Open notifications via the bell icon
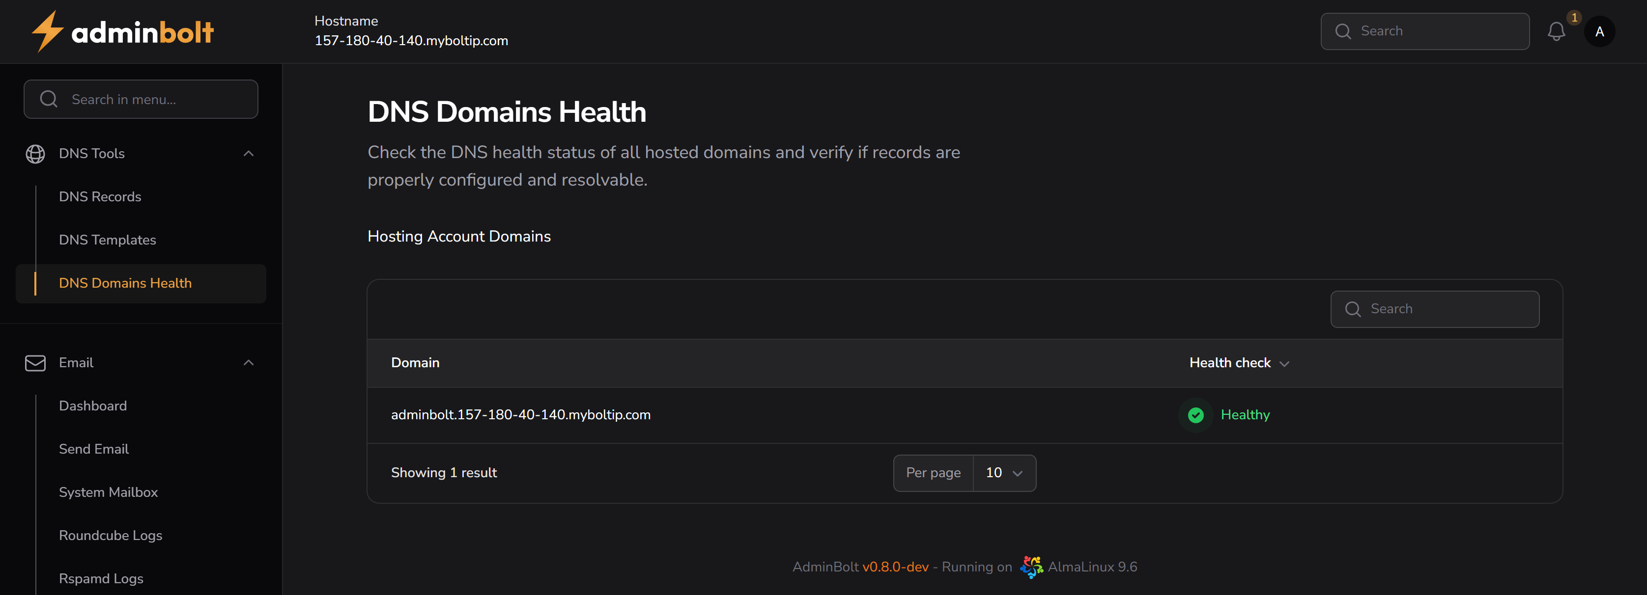The image size is (1647, 595). (x=1556, y=30)
